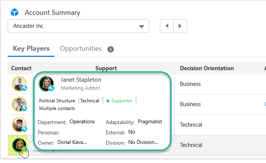Image resolution: width=266 pixels, height=163 pixels.
Task: Click the third row contact avatar
Action: 19,124
